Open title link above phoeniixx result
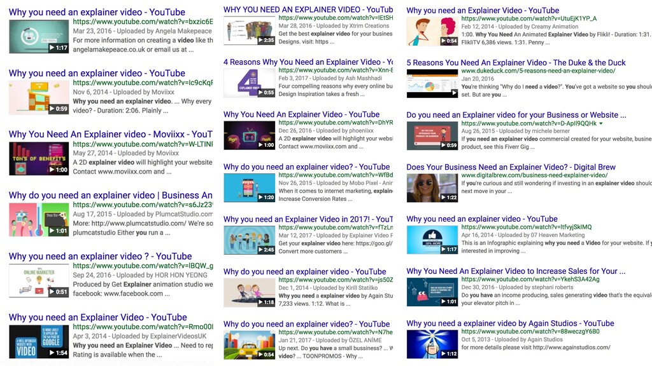 click(301, 114)
